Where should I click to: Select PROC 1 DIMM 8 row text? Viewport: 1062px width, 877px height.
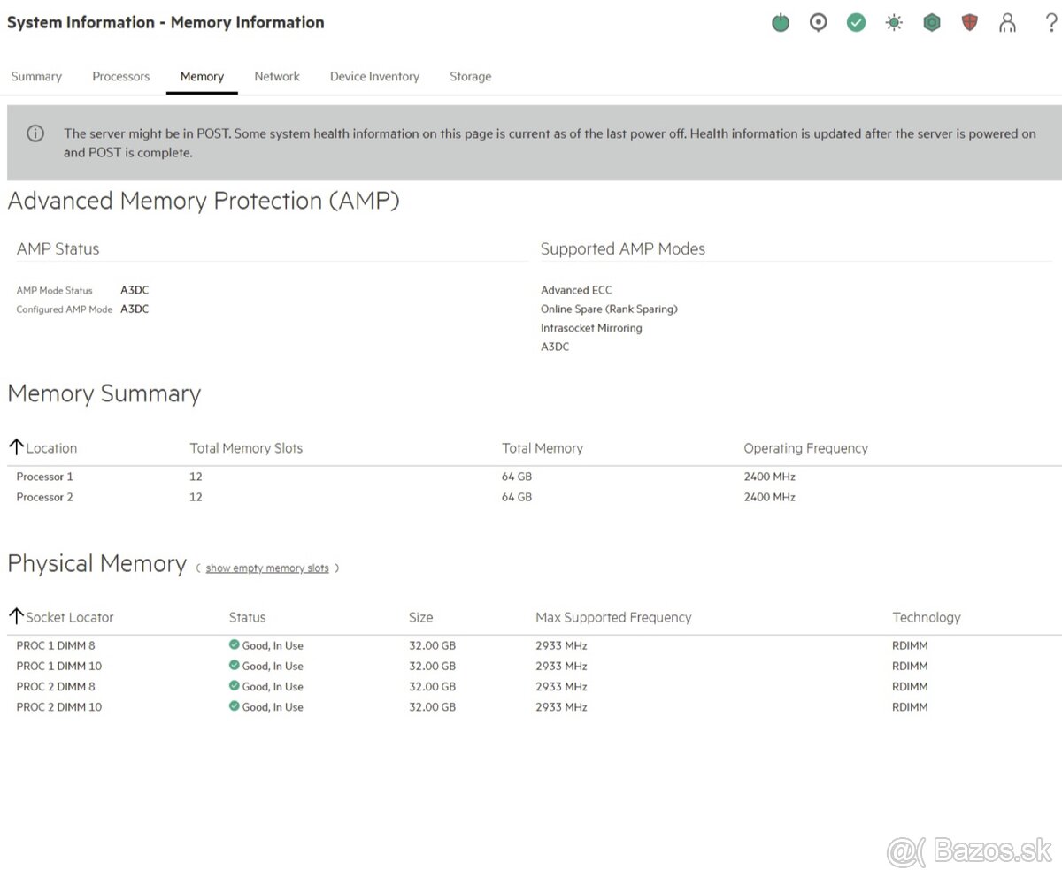pos(56,645)
